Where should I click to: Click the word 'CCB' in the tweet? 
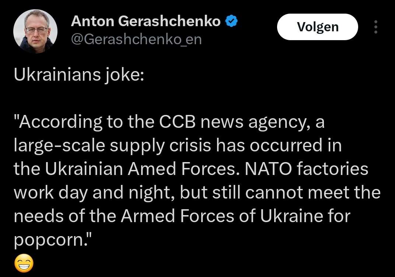click(177, 122)
